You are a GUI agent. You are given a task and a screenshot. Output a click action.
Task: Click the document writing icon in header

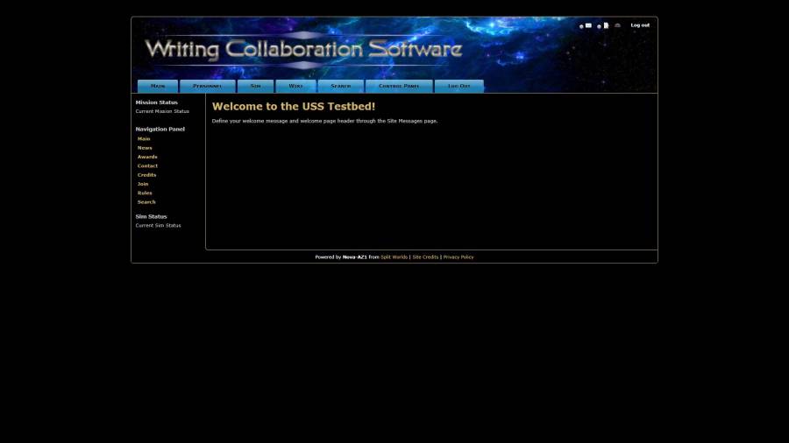pyautogui.click(x=606, y=25)
